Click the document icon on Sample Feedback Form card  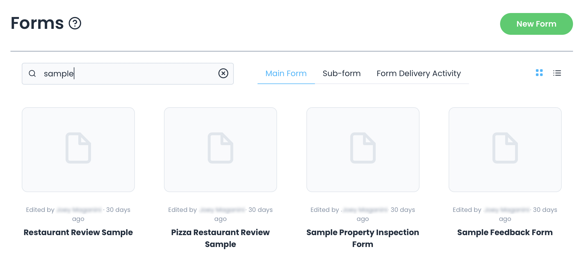pos(505,148)
